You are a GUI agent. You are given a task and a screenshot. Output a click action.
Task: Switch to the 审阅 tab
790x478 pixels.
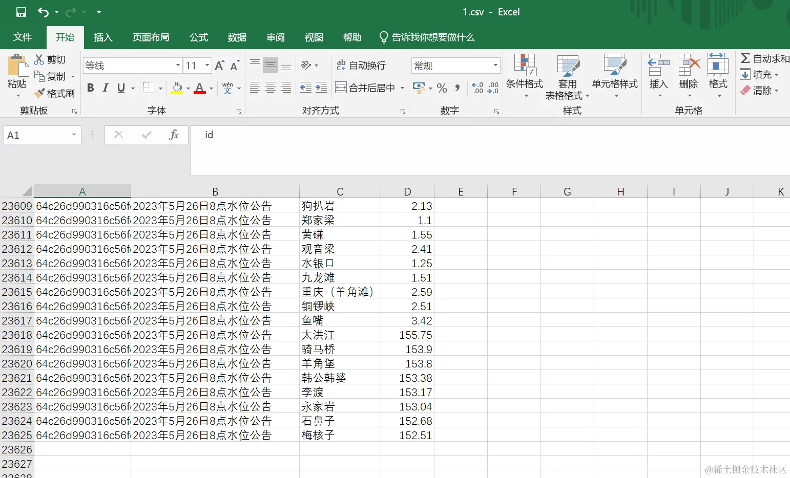pos(276,37)
